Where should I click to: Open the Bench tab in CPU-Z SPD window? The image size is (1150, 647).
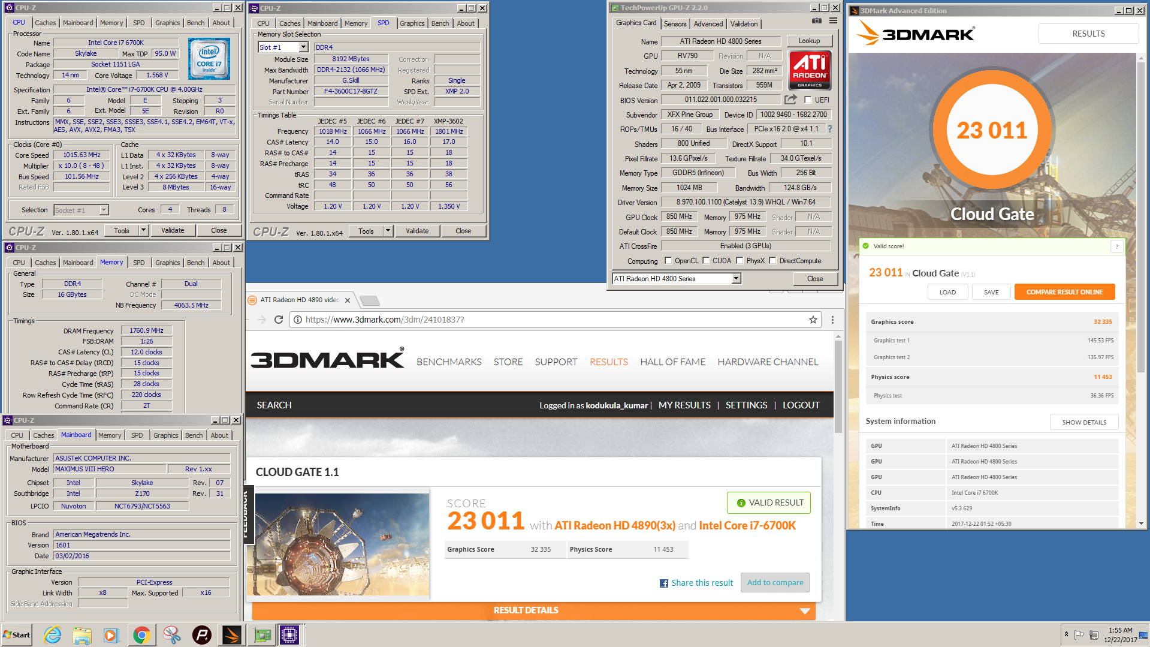pyautogui.click(x=440, y=23)
